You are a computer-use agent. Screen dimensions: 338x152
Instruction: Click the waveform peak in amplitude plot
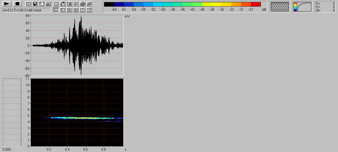[81, 17]
